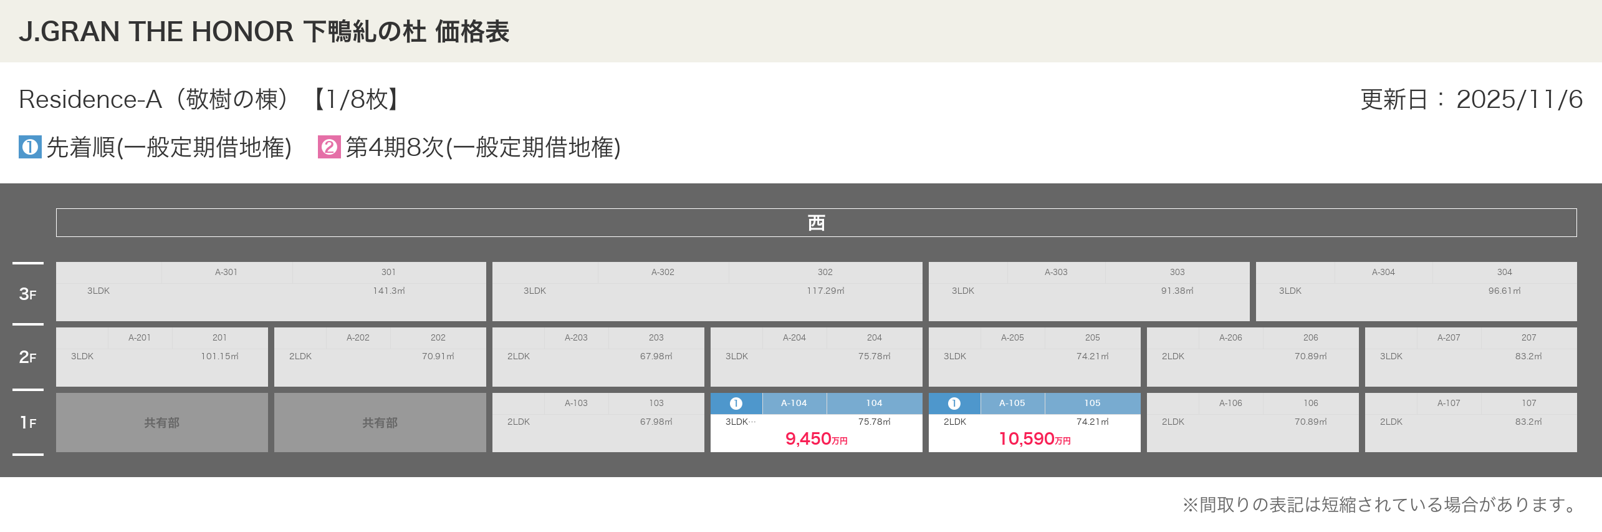This screenshot has height=532, width=1602.
Task: Click the 西 direction header bar
Action: click(816, 223)
